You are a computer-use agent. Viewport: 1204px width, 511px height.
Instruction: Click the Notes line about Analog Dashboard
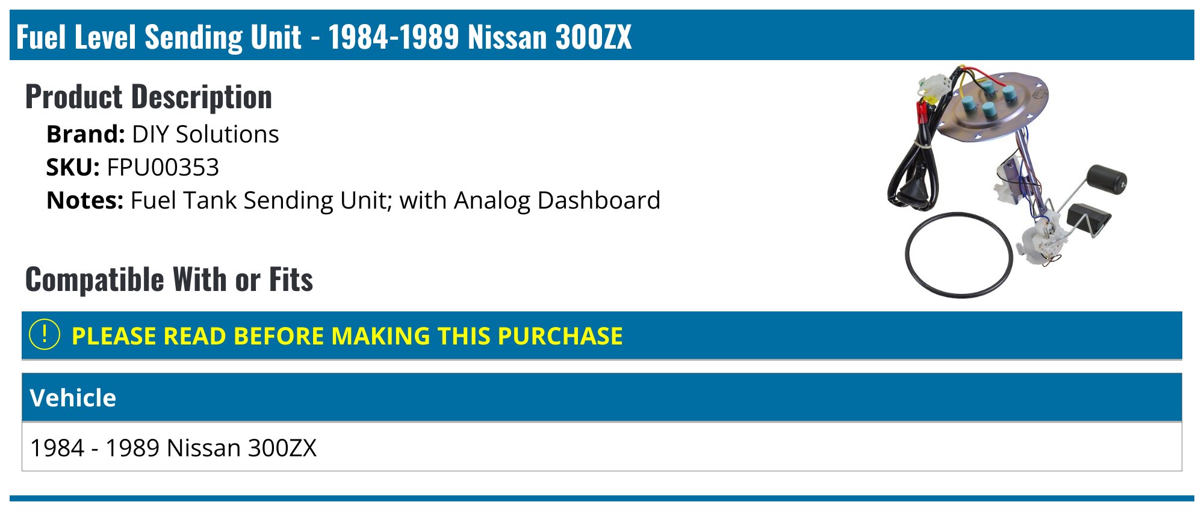point(353,200)
